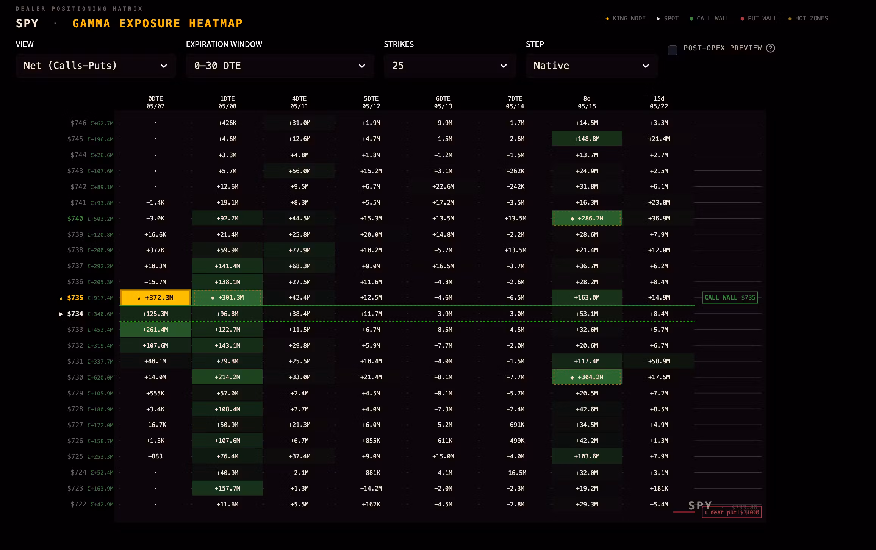Click the Hot Zones diamond icon in legend

coord(790,19)
